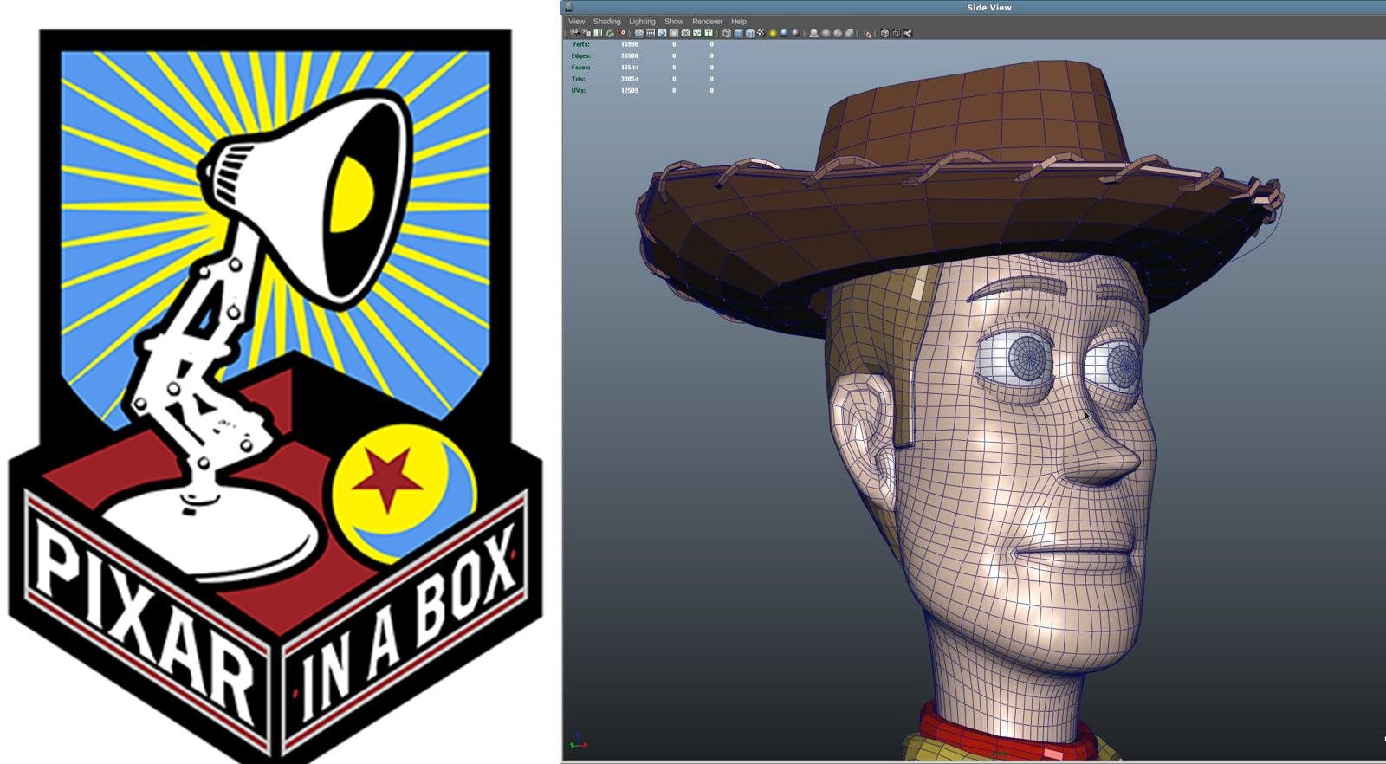Enable Wireframe on Shaded cube icon
Viewport: 1386px width, 764px height.
[x=749, y=33]
